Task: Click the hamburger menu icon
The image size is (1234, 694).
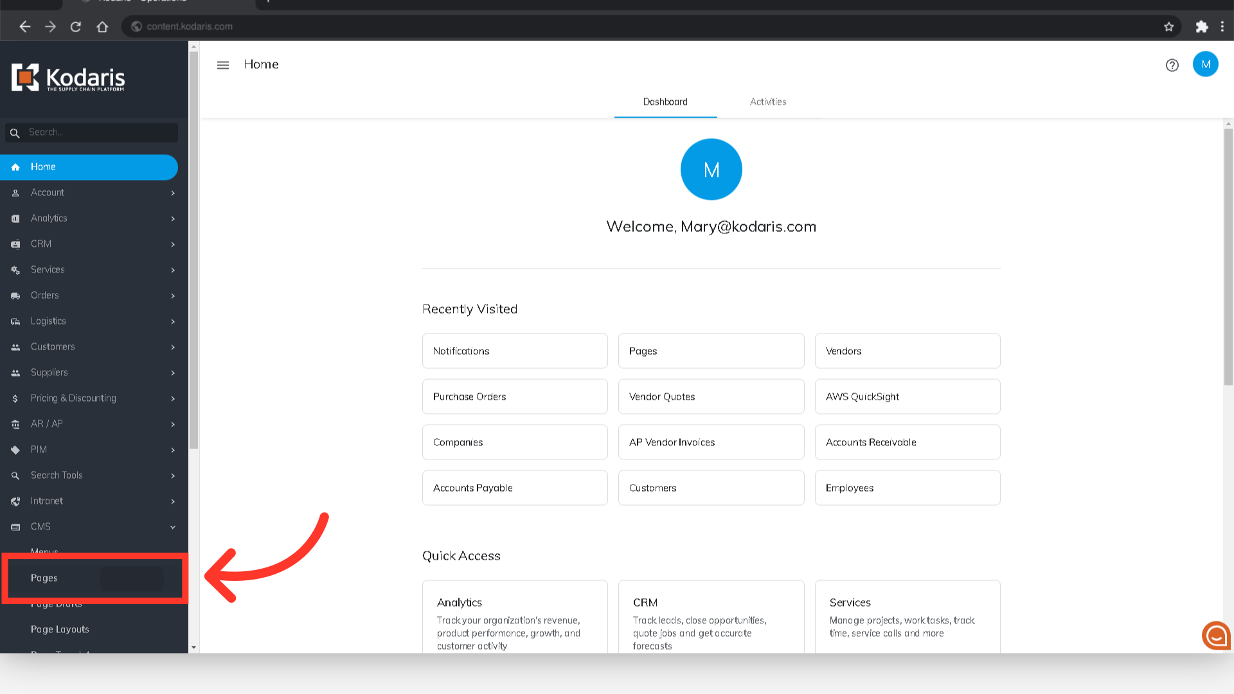Action: pyautogui.click(x=223, y=65)
